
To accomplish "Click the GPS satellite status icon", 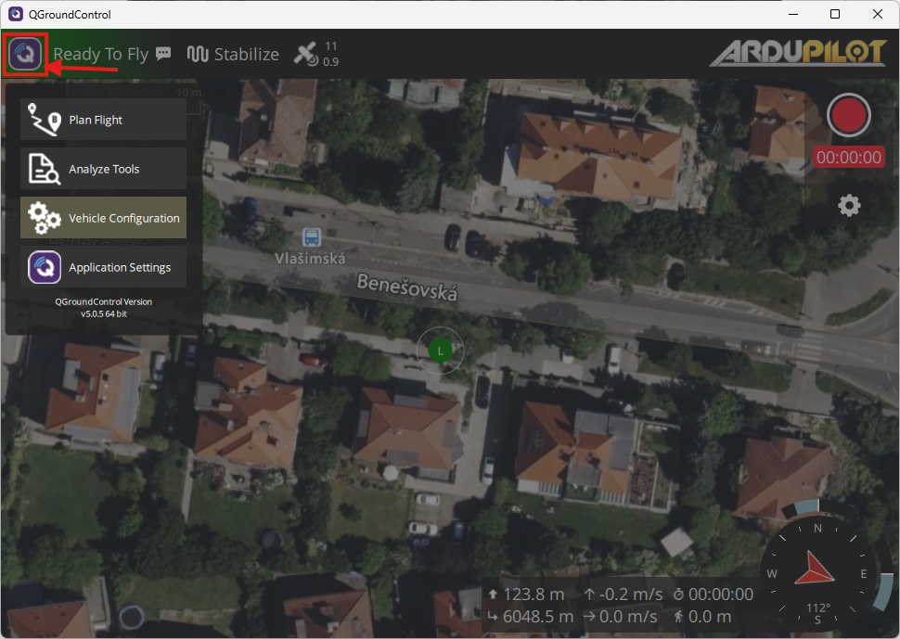I will click(305, 54).
